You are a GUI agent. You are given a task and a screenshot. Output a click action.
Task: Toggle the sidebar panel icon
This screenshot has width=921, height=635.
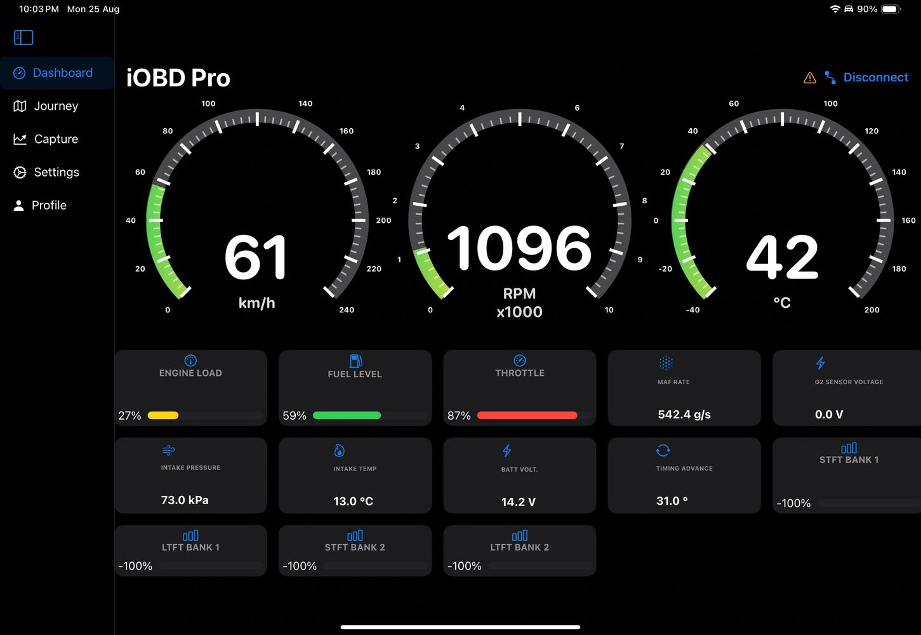click(x=23, y=37)
